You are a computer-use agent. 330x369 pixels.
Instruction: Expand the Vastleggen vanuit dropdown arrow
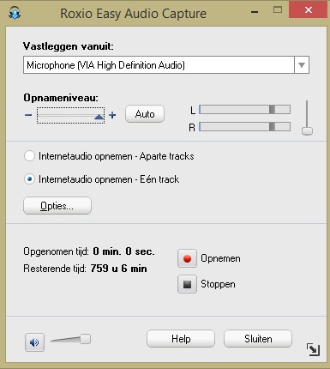[302, 65]
